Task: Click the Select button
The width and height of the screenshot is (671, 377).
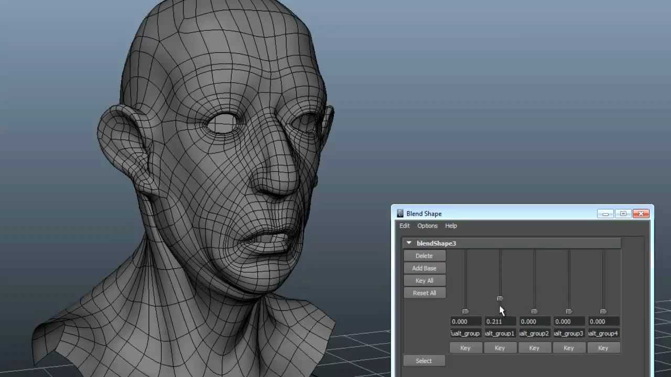Action: 424,361
